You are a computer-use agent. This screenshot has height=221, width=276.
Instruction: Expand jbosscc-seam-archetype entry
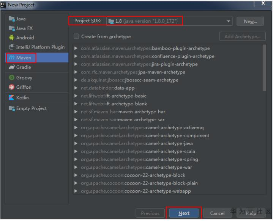[76, 80]
